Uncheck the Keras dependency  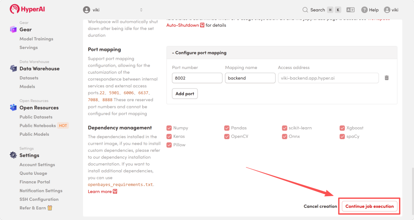169,136
